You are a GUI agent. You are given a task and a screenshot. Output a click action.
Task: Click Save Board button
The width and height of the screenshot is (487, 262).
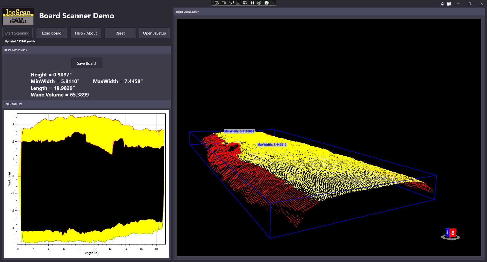point(86,63)
